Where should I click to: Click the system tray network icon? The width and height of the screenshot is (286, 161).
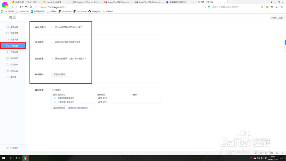pyautogui.click(x=259, y=158)
